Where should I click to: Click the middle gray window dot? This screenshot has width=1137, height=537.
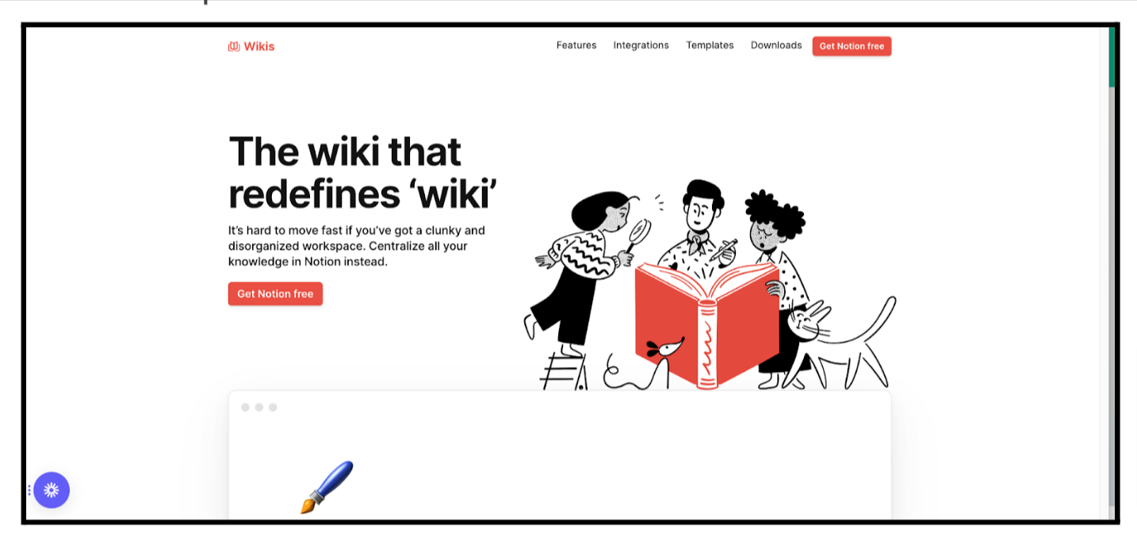(259, 407)
